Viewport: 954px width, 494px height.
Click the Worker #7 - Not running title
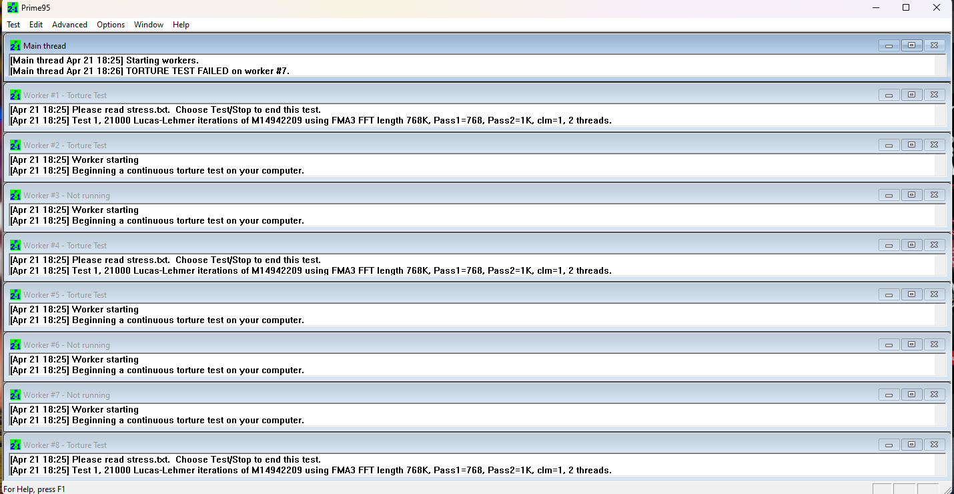click(x=67, y=395)
